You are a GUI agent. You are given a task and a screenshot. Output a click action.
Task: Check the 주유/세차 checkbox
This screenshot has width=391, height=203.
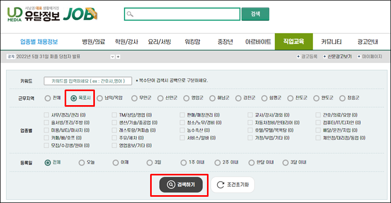114,138
